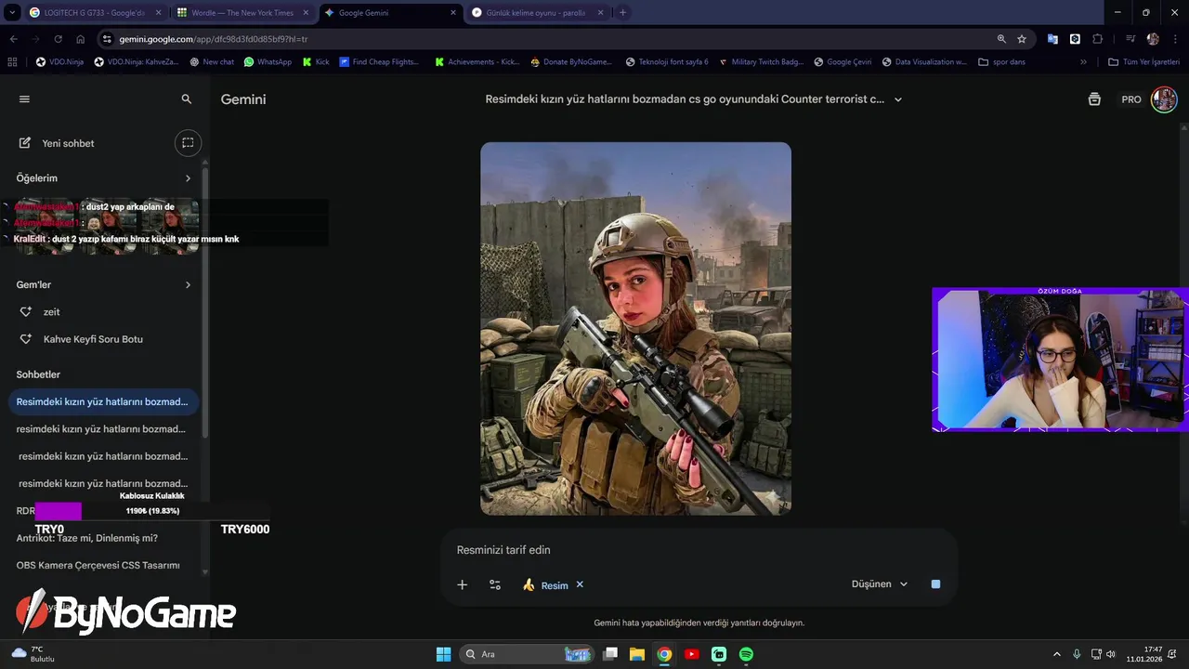Click the temporary chat dashed-square icon
Screen dimensions: 1189x669
coord(188,142)
